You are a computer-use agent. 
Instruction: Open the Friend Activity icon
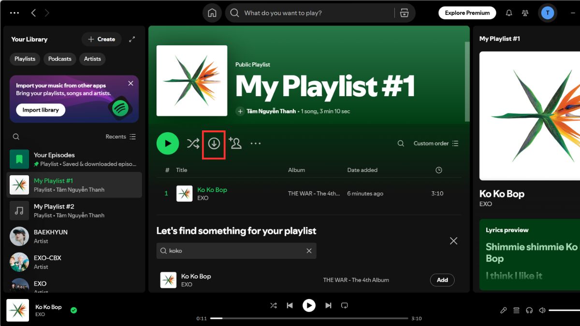(525, 13)
